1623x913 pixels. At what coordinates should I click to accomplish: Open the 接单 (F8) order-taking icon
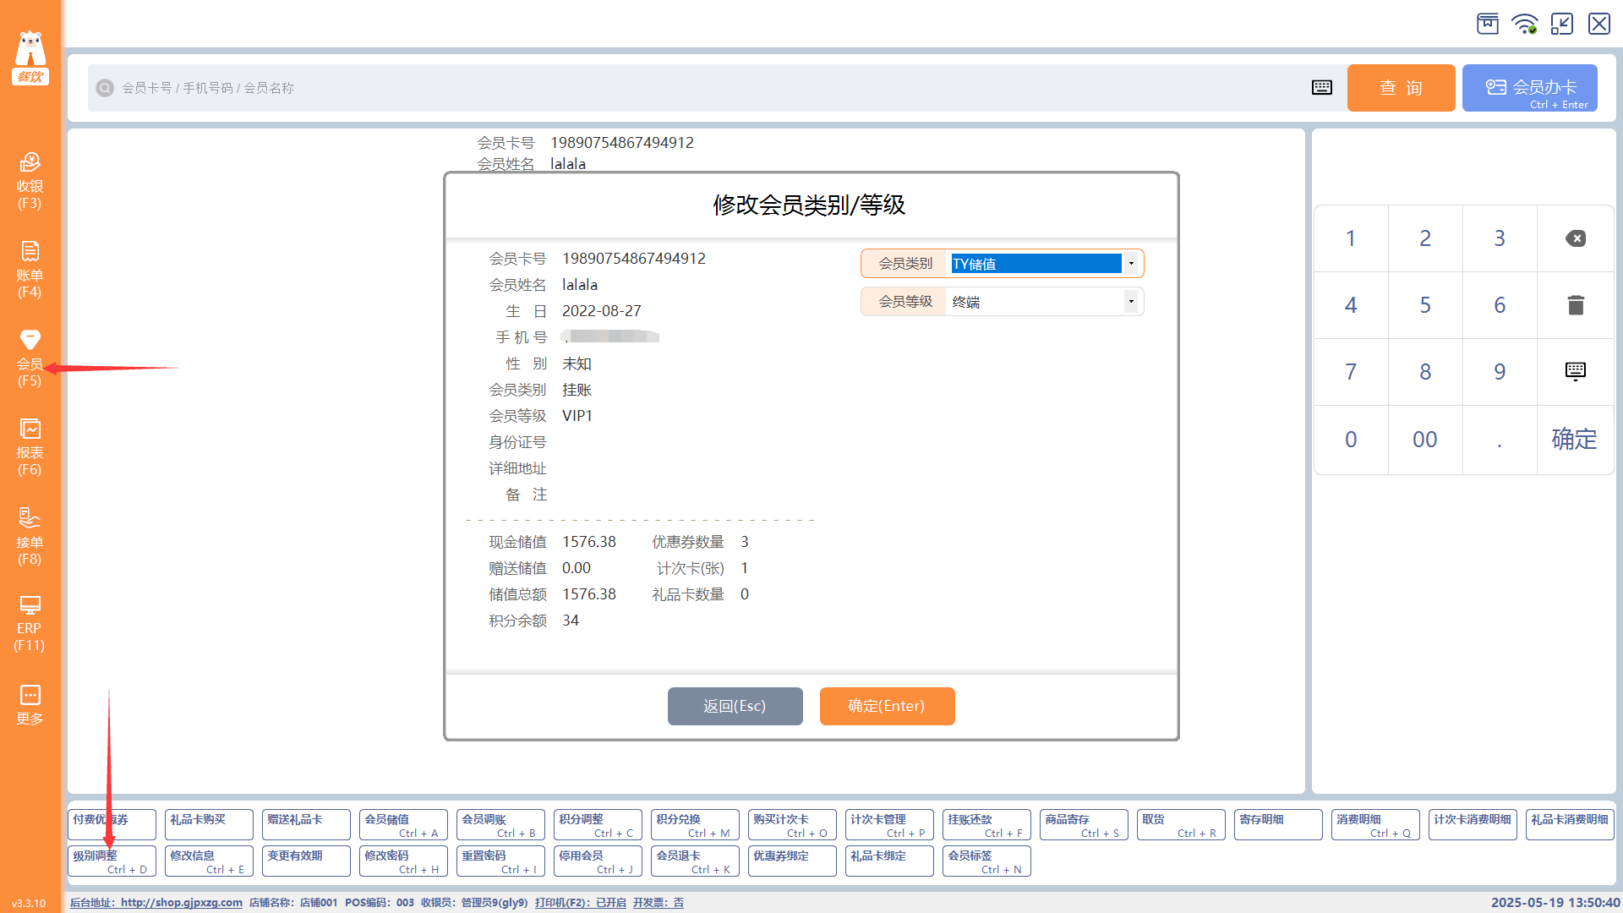(30, 536)
